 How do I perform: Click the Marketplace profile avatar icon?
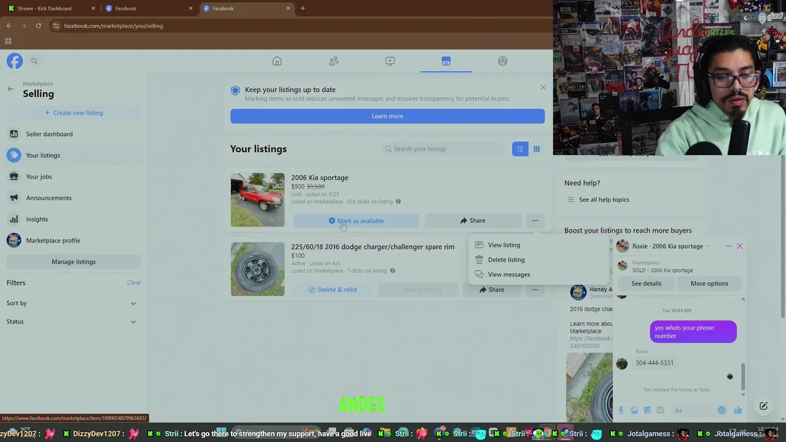(x=14, y=240)
